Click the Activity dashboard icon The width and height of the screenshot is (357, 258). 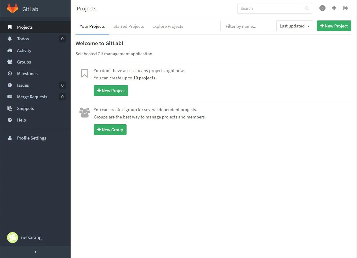(x=10, y=50)
